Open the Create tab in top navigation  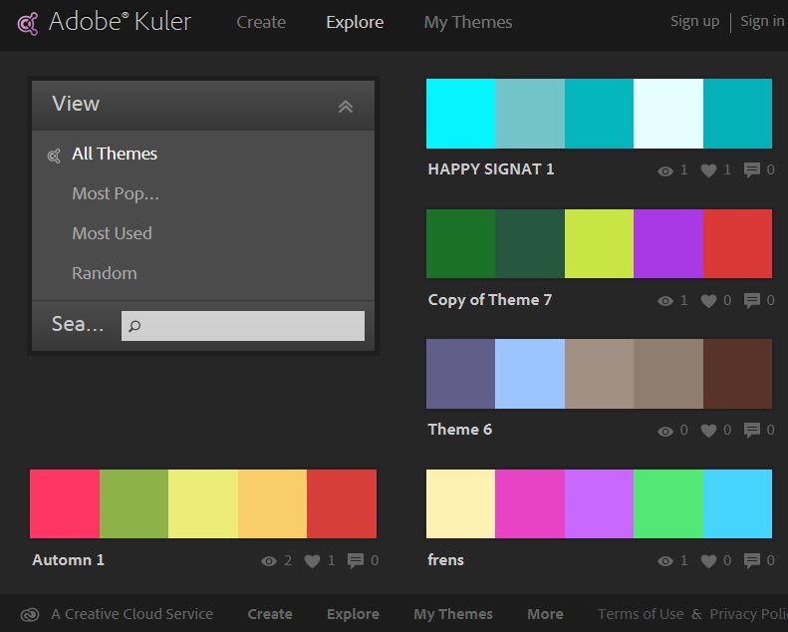[x=261, y=22]
